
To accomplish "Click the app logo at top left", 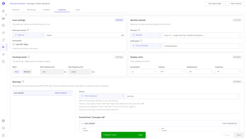I will (3, 3).
